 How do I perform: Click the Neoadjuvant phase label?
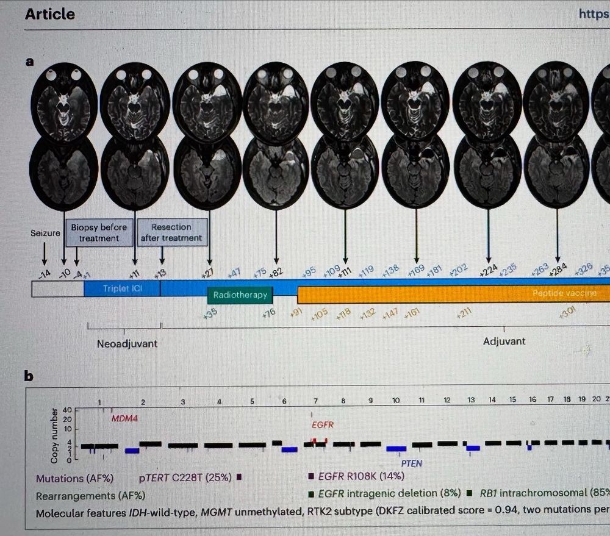coord(127,344)
